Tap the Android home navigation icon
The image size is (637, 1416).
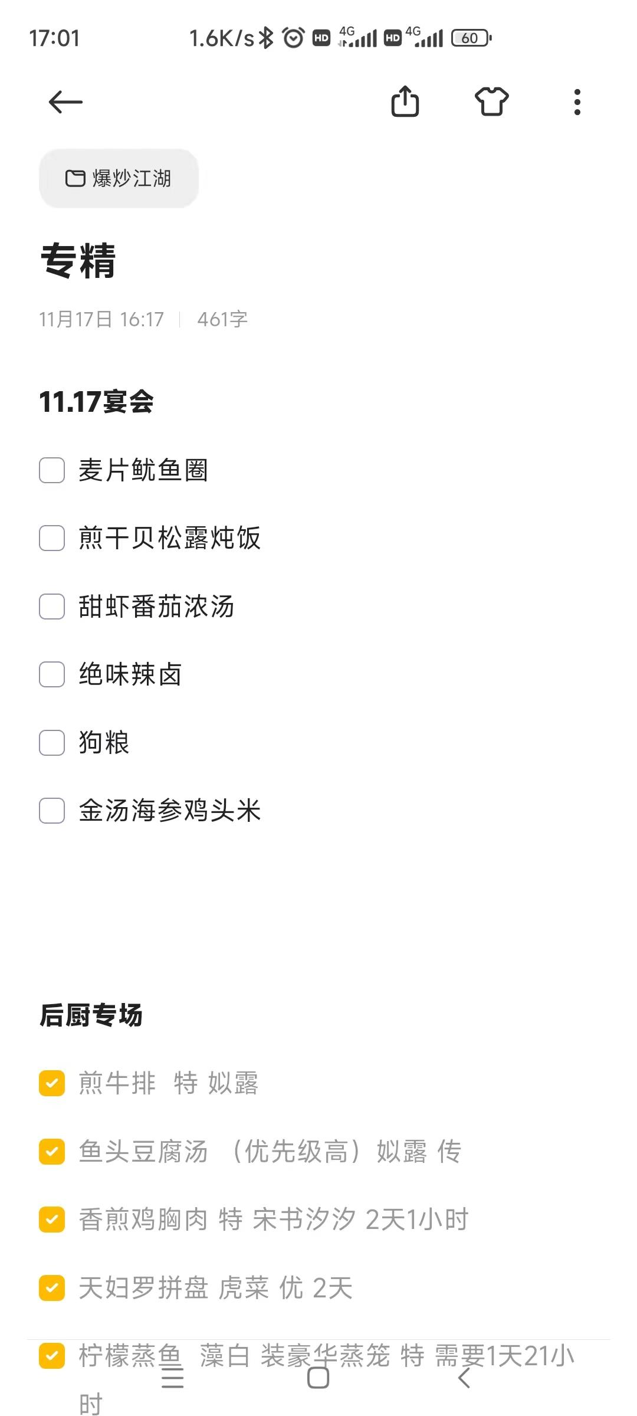pyautogui.click(x=318, y=1378)
